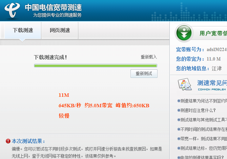Click the 中国电信宽带测速 title
Viewport: 227px width, 159px height.
click(x=53, y=7)
